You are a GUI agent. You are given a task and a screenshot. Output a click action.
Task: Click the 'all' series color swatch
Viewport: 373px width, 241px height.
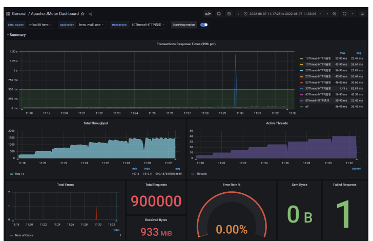pyautogui.click(x=301, y=107)
